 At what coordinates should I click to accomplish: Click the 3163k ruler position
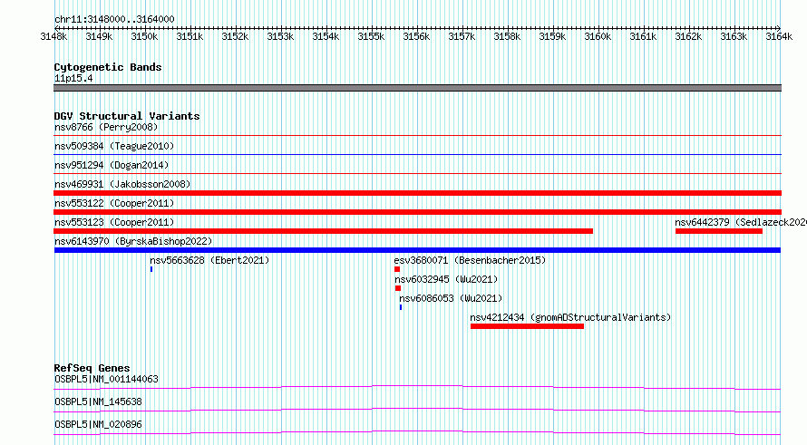734,36
